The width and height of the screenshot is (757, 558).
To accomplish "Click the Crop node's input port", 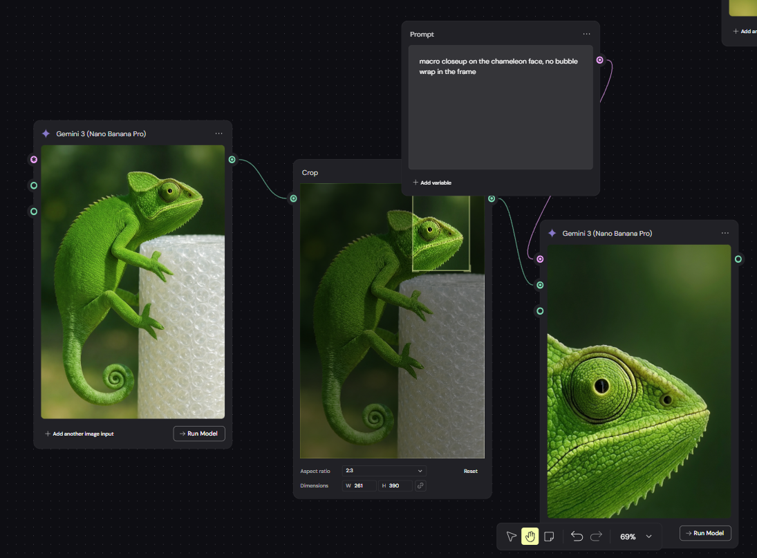I will point(293,198).
